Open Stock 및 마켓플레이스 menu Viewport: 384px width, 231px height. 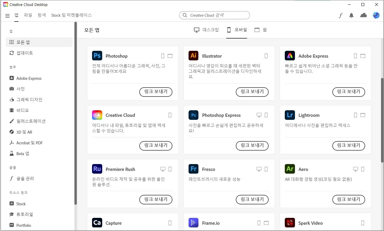coord(71,15)
